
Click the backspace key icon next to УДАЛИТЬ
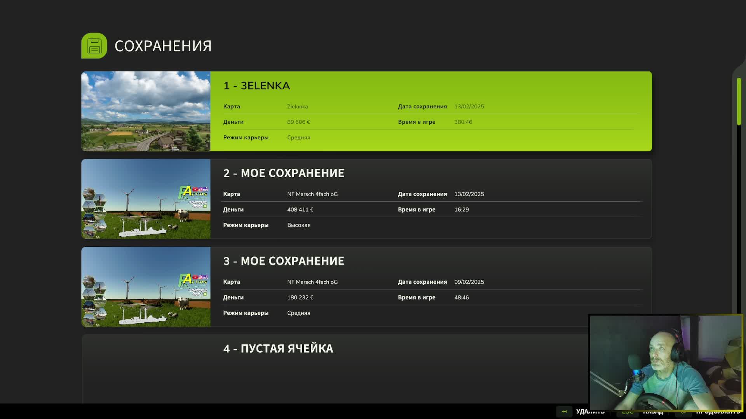564,411
